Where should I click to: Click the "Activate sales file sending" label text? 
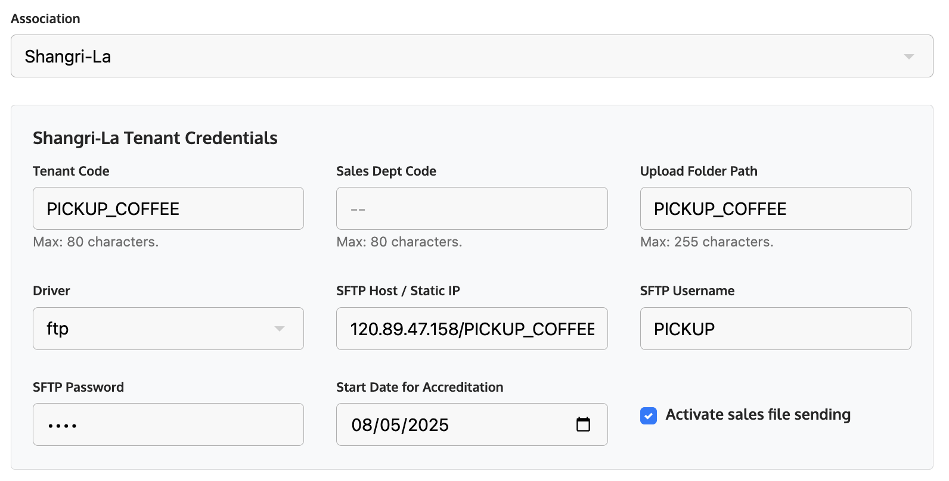pyautogui.click(x=758, y=414)
